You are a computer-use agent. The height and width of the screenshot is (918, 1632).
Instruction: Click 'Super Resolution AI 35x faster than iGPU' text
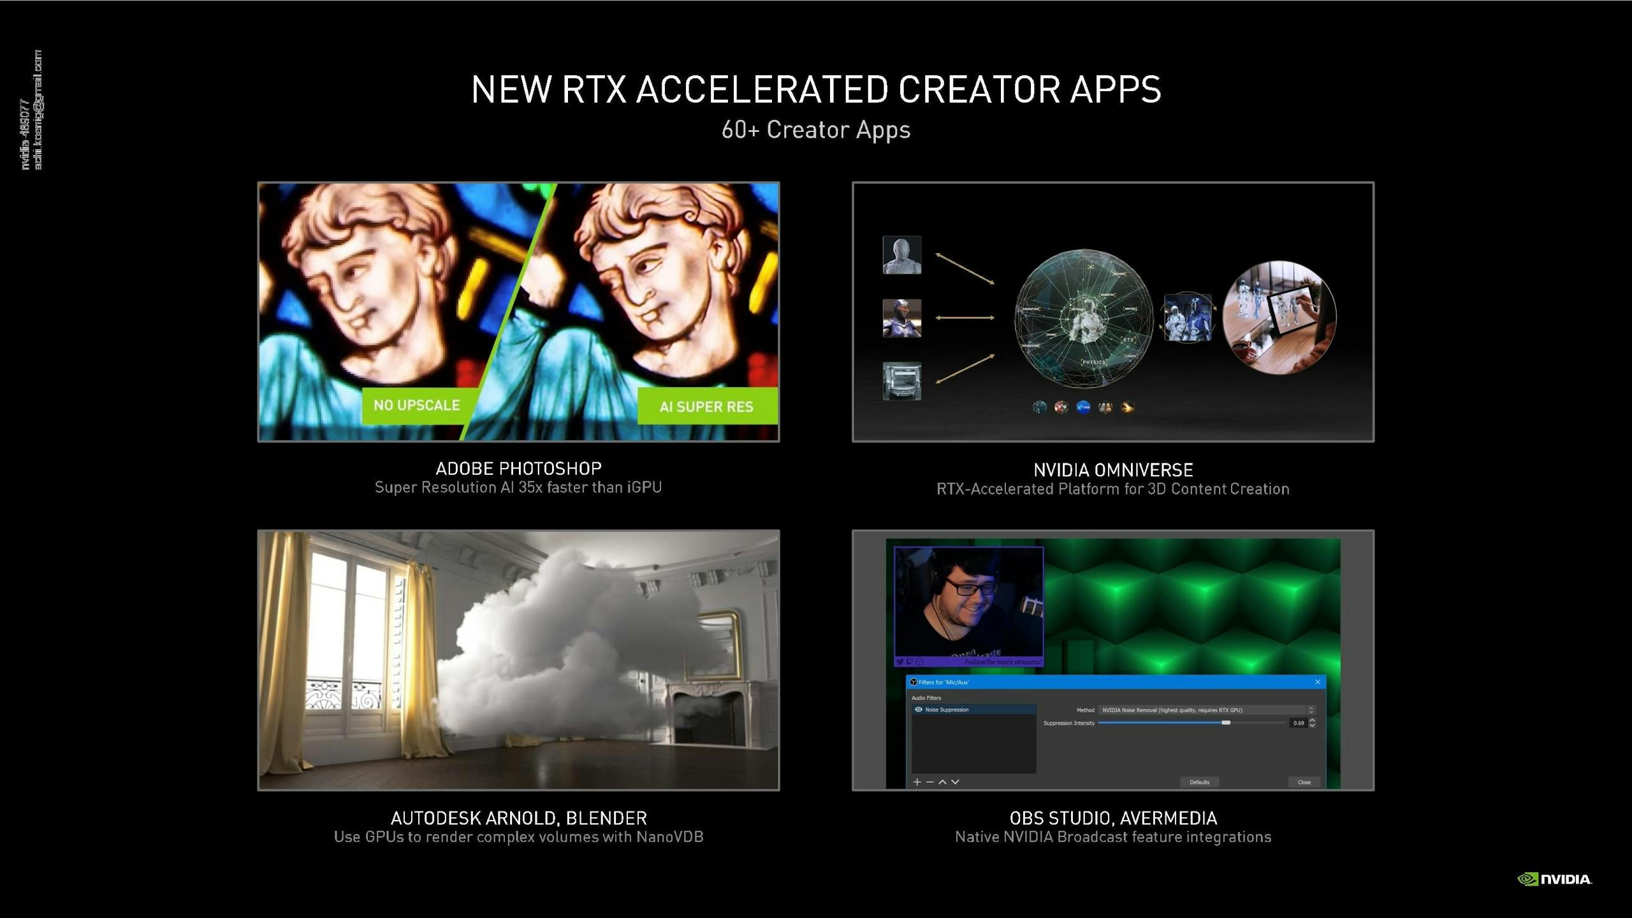point(518,488)
